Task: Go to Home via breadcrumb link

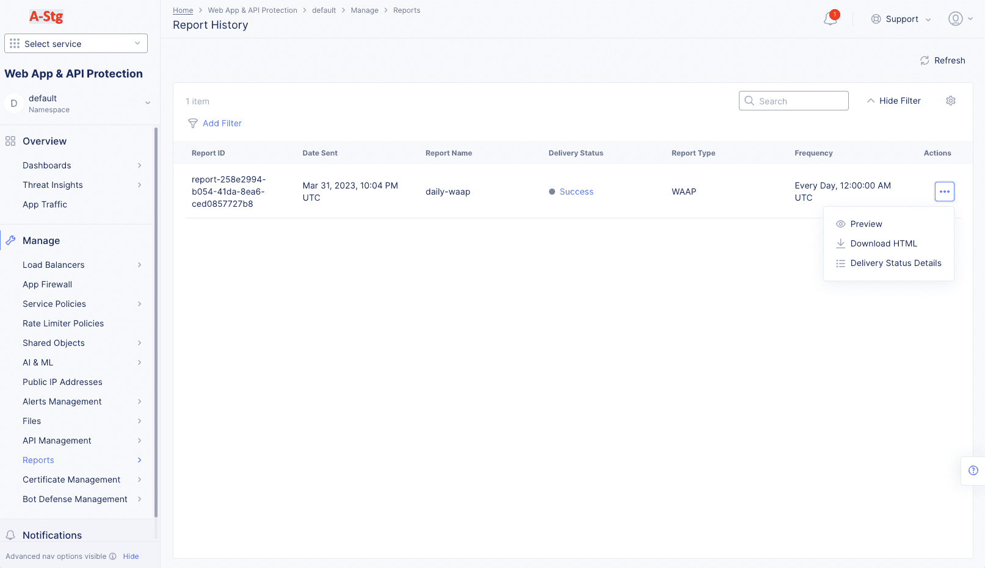Action: pos(183,10)
